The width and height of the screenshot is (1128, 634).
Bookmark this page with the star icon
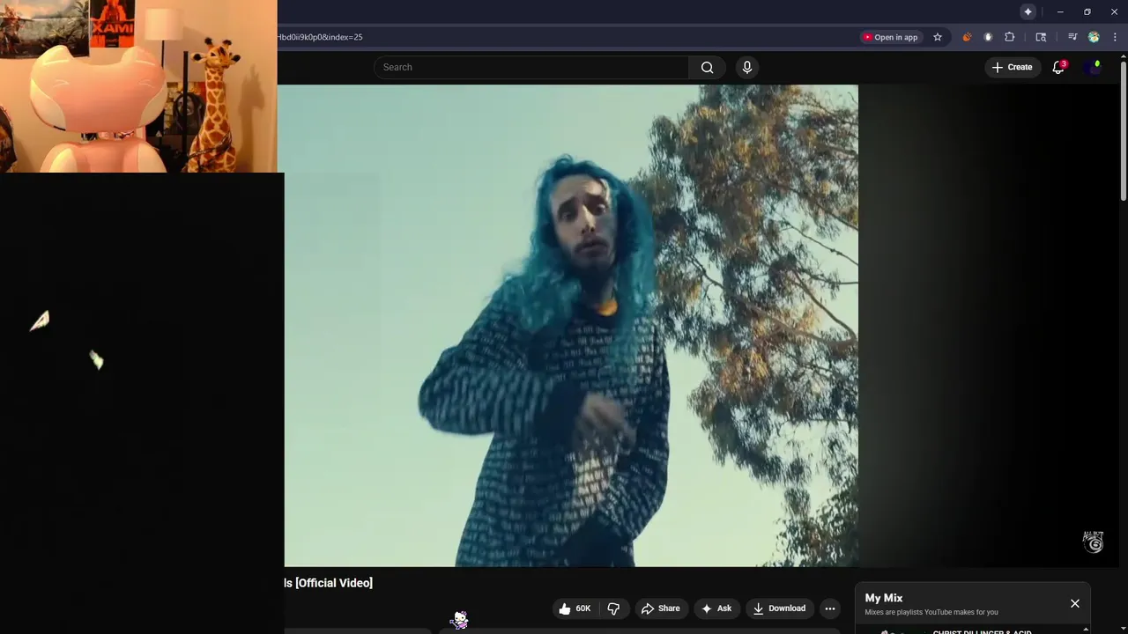938,37
